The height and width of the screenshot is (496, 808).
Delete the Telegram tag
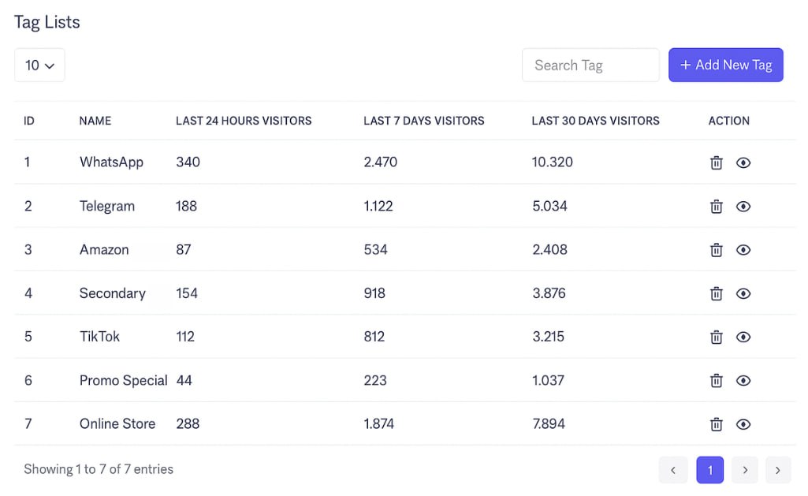[x=716, y=207]
